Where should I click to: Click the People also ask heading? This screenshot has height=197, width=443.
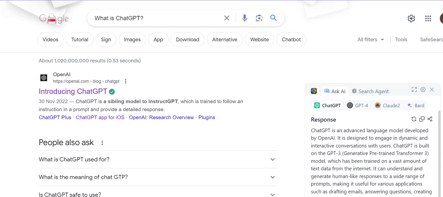click(x=66, y=142)
